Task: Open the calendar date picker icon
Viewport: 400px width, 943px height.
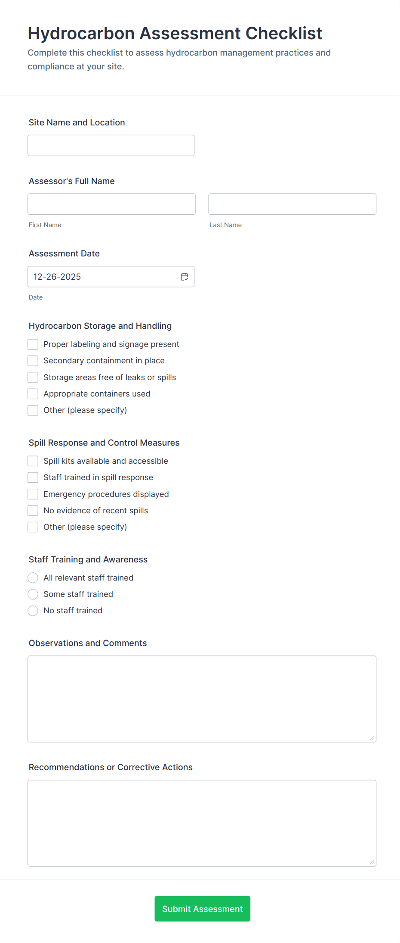Action: [184, 276]
